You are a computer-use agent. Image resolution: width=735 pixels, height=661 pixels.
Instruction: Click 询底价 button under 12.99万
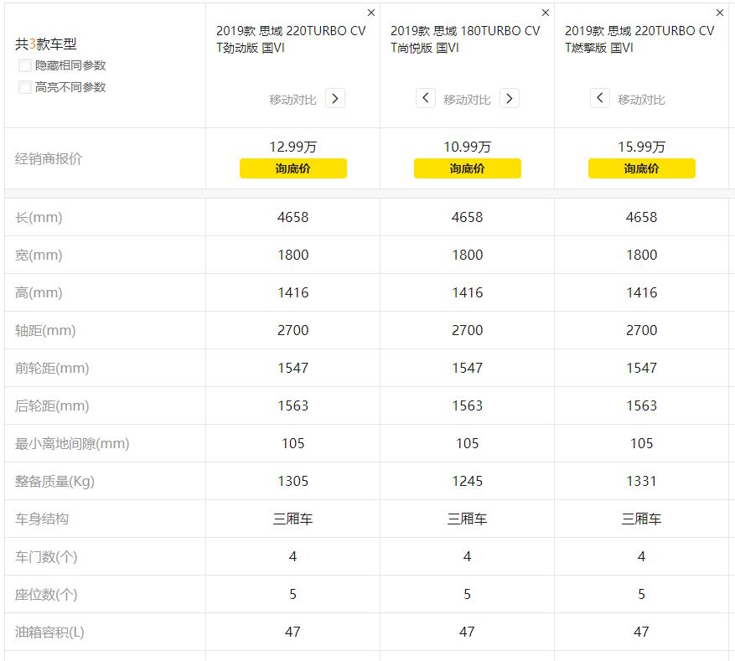(293, 168)
